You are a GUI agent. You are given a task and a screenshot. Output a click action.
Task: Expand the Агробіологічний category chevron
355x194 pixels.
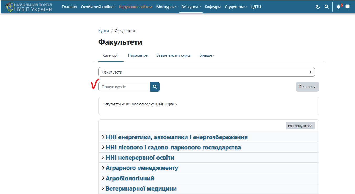pos(103,178)
